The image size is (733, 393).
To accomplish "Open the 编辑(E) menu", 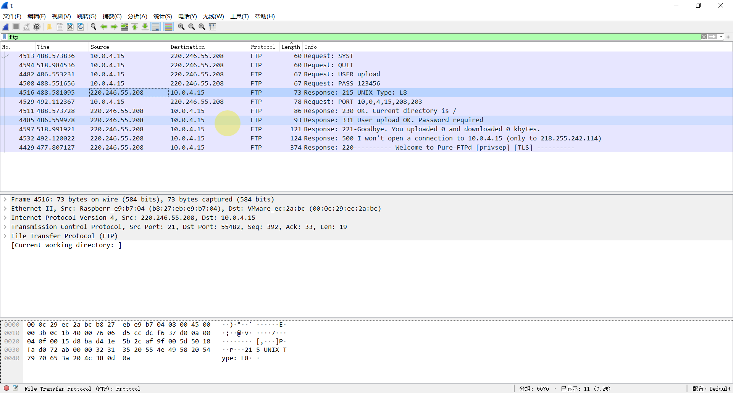I will (x=37, y=16).
